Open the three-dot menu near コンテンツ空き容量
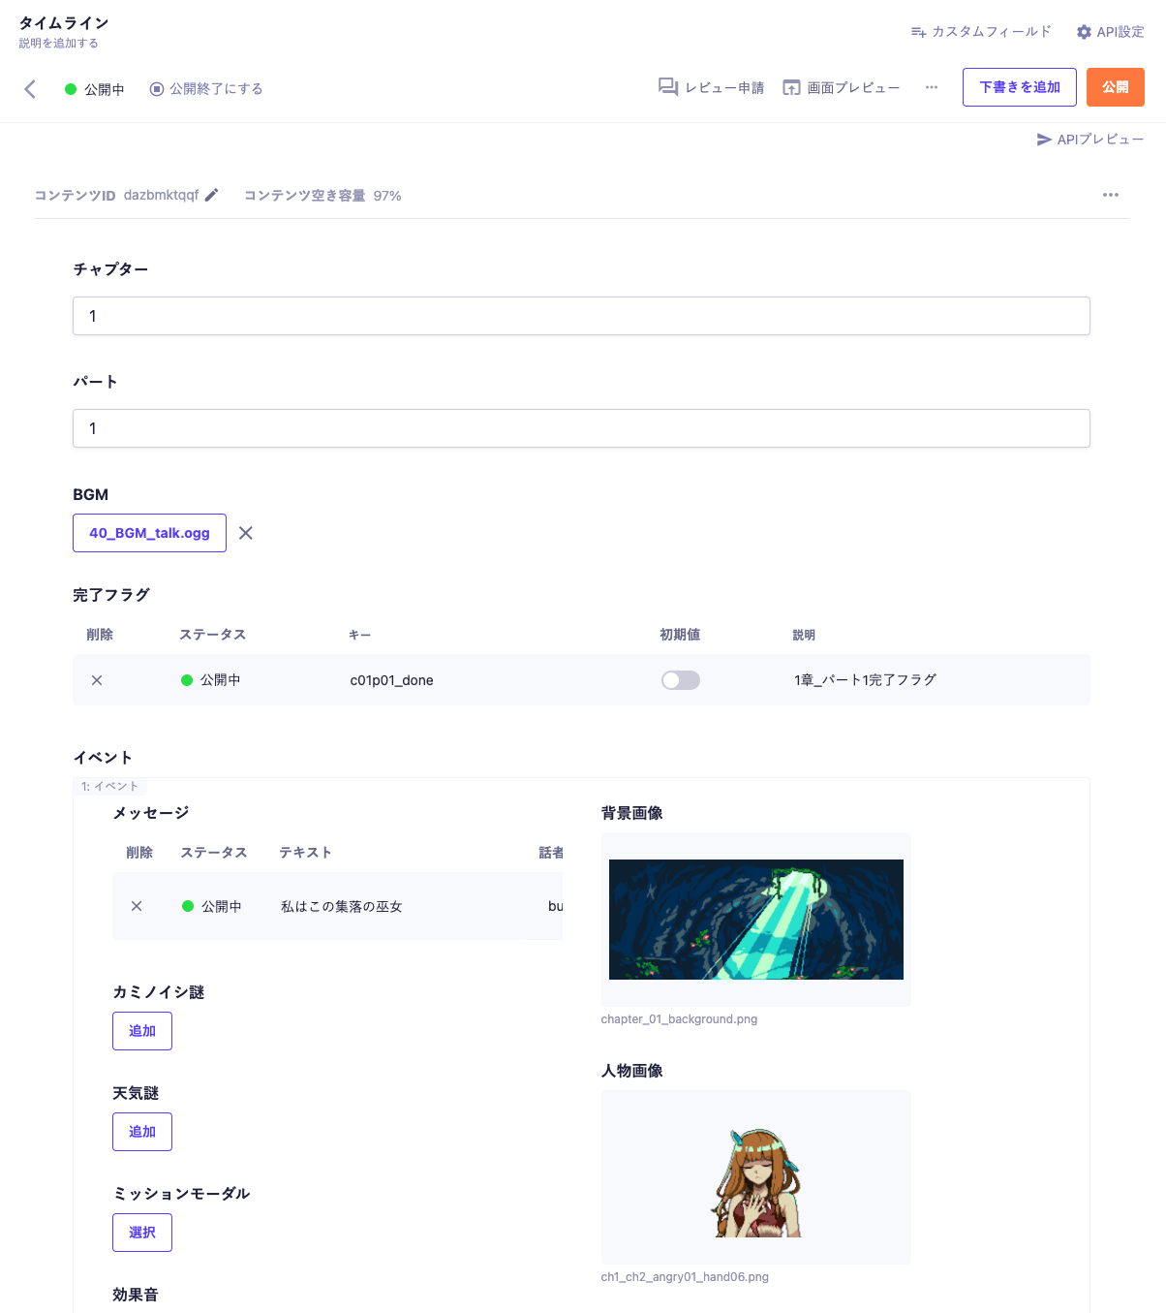The height and width of the screenshot is (1313, 1166). [1110, 195]
